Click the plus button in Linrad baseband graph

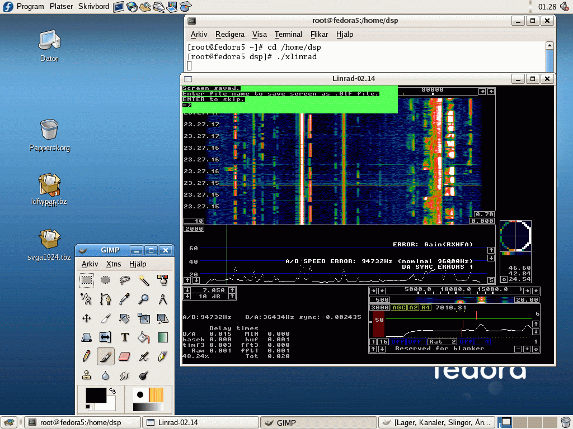point(527,349)
